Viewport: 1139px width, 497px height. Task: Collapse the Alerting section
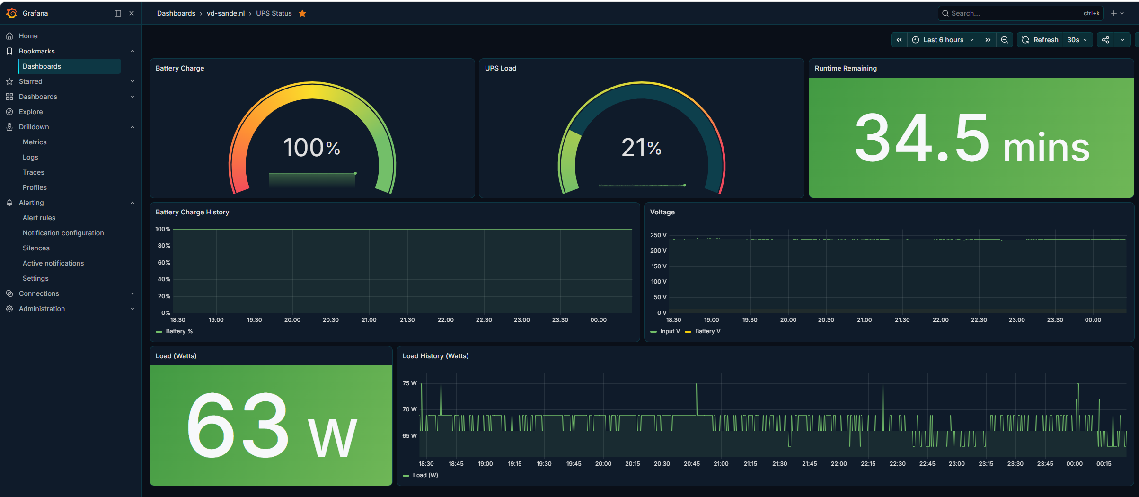click(x=132, y=203)
